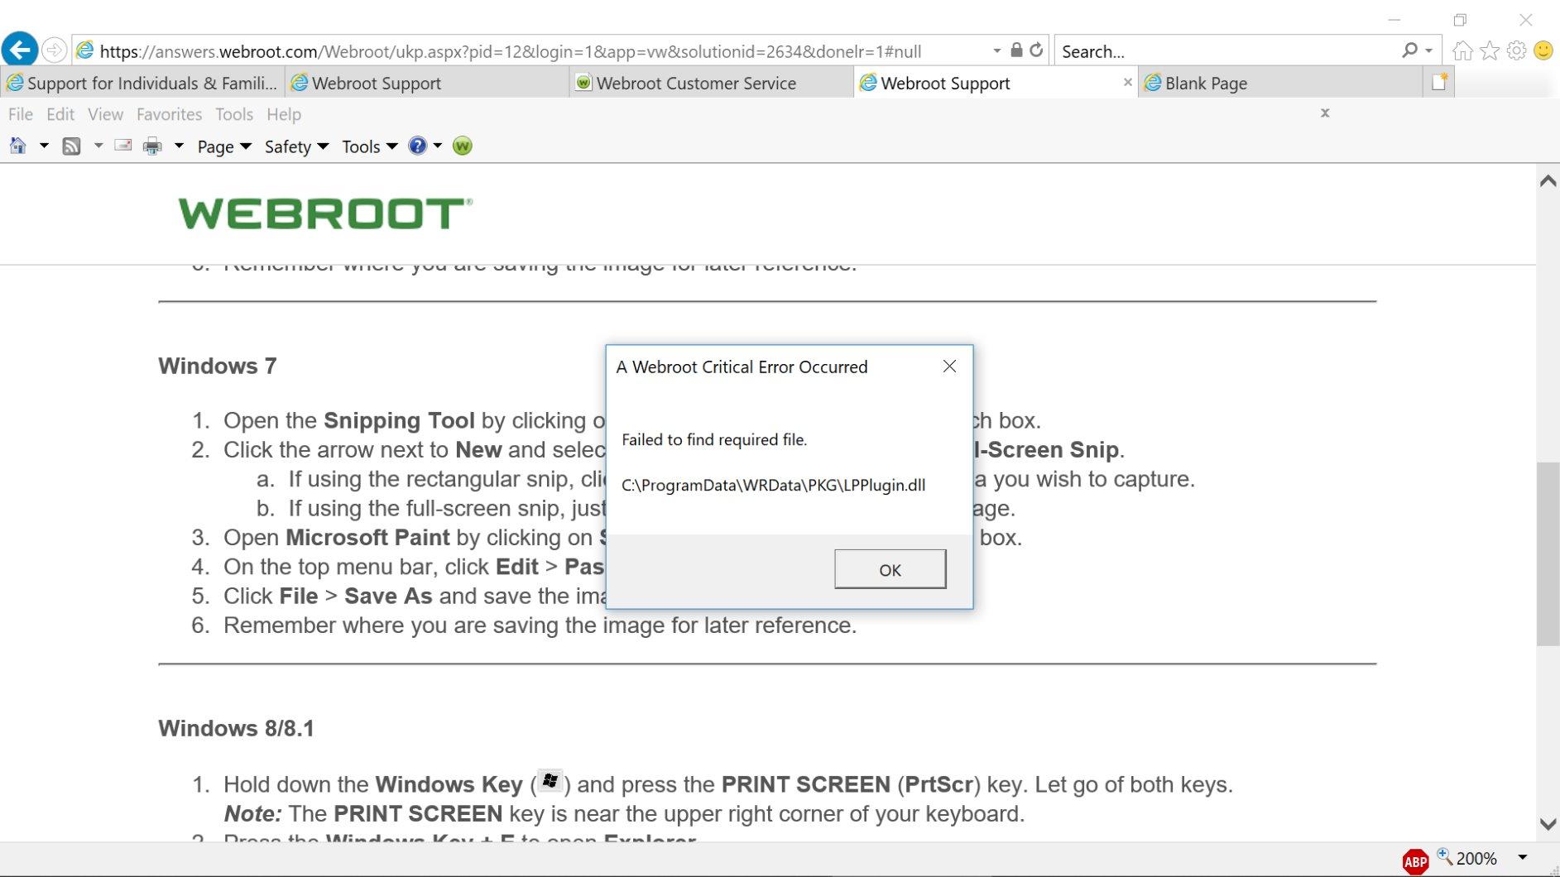
Task: Expand the search provider dropdown arrow
Action: 1429,50
